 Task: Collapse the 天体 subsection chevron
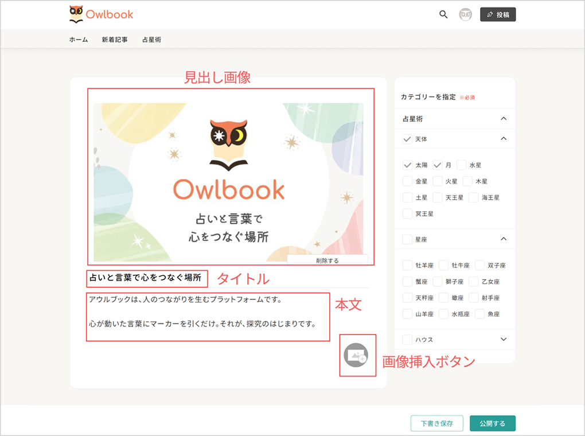504,139
